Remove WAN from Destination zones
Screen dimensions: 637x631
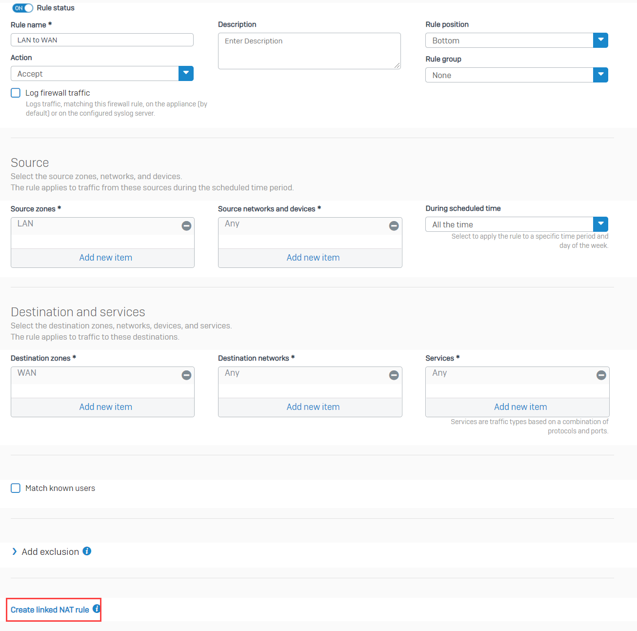(186, 375)
